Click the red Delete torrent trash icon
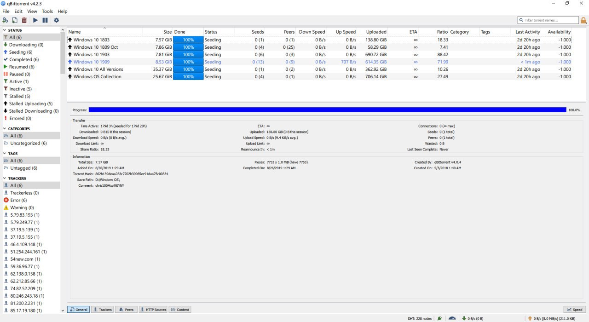The width and height of the screenshot is (589, 322). click(24, 20)
